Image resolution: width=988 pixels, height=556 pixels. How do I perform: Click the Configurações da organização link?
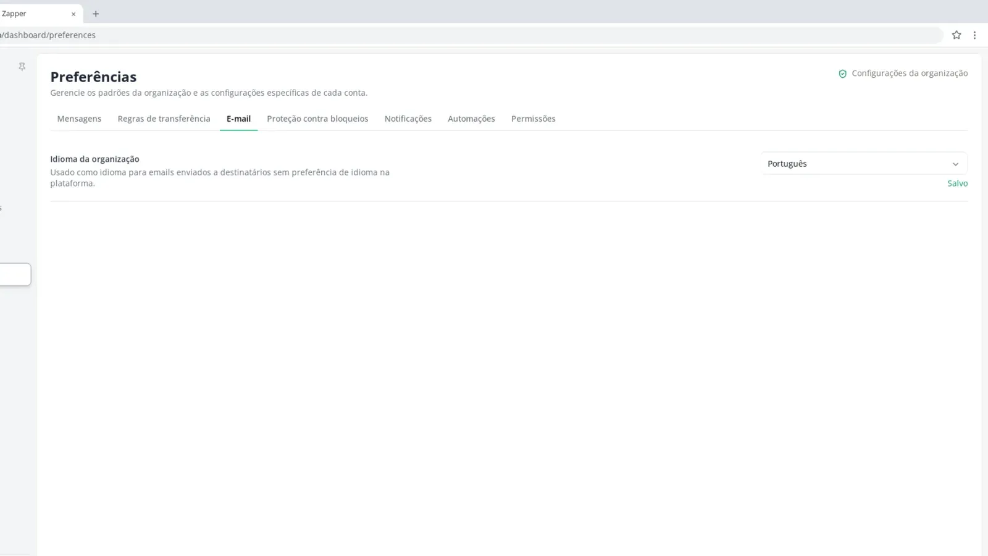910,73
